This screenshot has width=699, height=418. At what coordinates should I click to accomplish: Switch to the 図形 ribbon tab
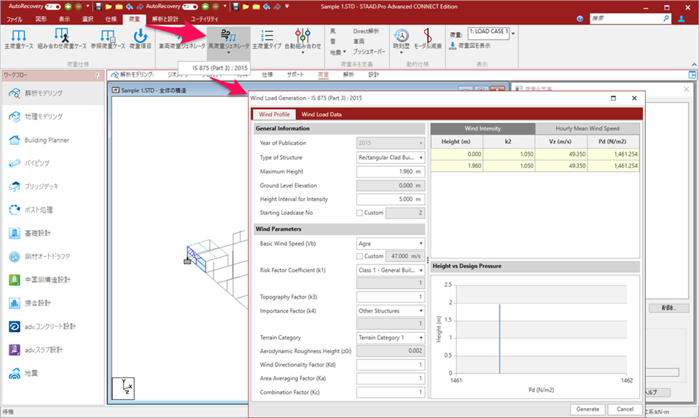pos(41,19)
